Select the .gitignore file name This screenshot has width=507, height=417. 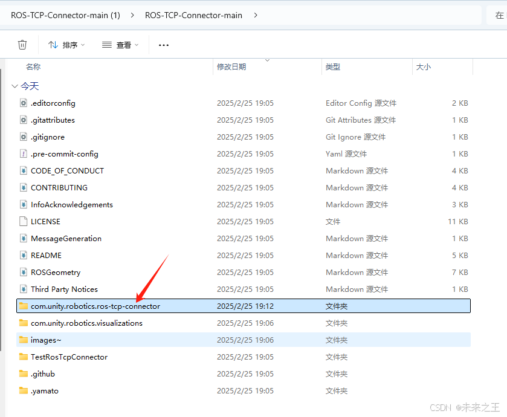(48, 137)
